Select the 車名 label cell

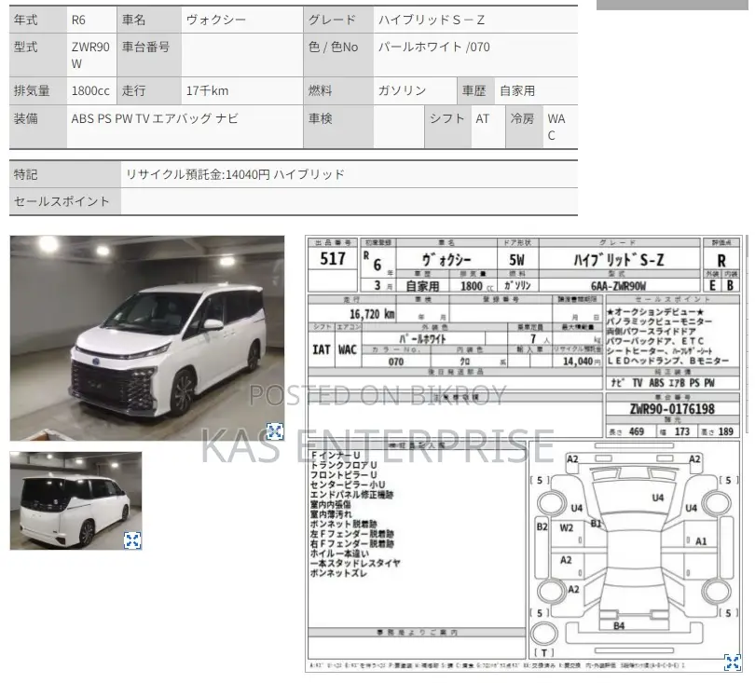tap(149, 20)
